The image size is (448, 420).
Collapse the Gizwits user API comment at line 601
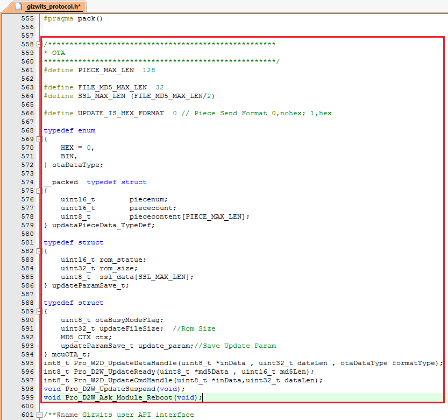(39, 415)
